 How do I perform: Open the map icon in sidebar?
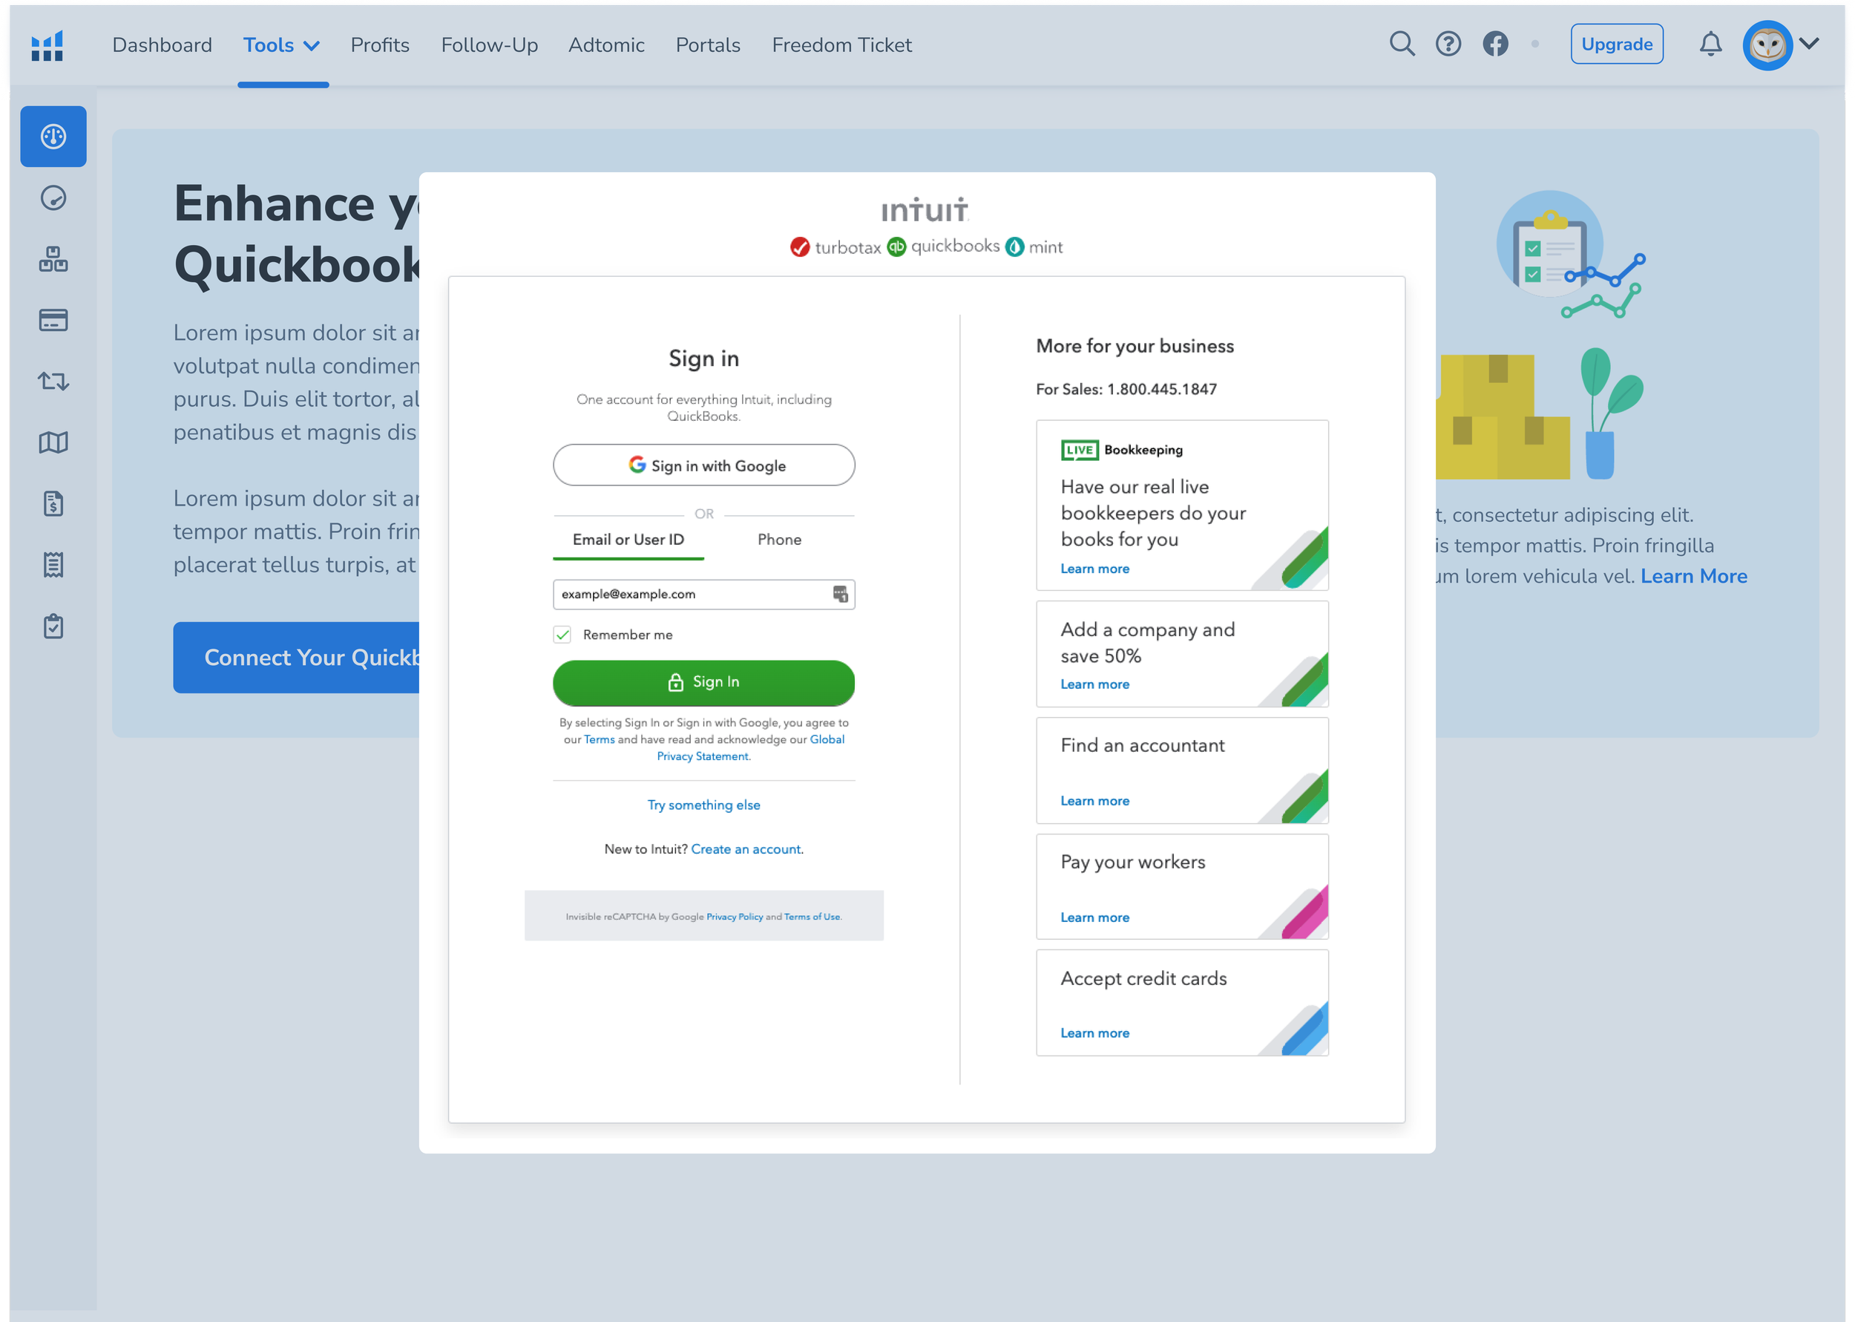(53, 442)
